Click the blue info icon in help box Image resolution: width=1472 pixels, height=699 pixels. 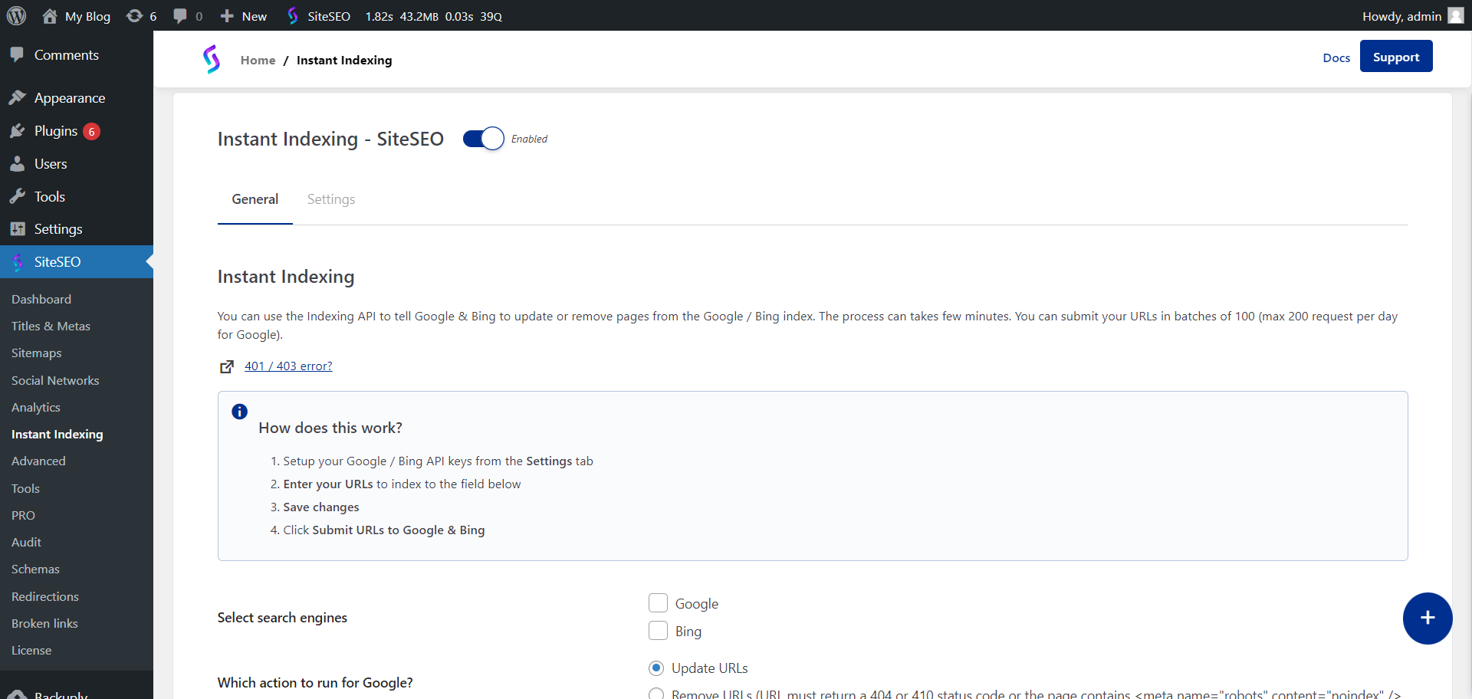(239, 412)
